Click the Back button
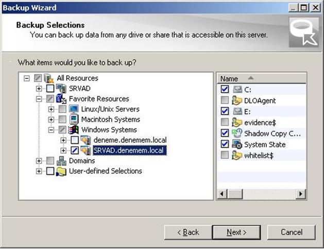The width and height of the screenshot is (324, 249). 188,233
